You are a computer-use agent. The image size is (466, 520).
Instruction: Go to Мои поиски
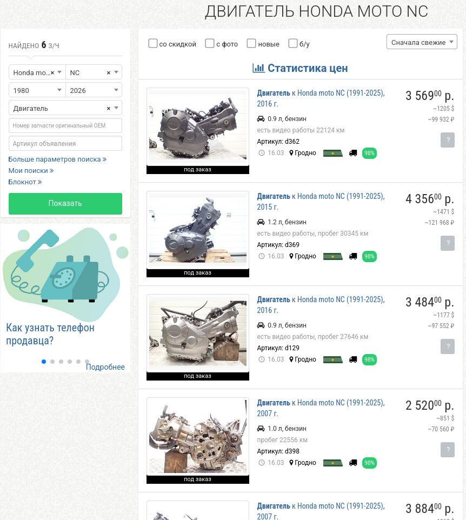pyautogui.click(x=31, y=170)
